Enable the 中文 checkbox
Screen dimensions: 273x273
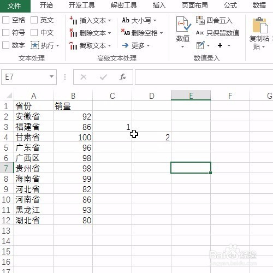click(x=34, y=33)
